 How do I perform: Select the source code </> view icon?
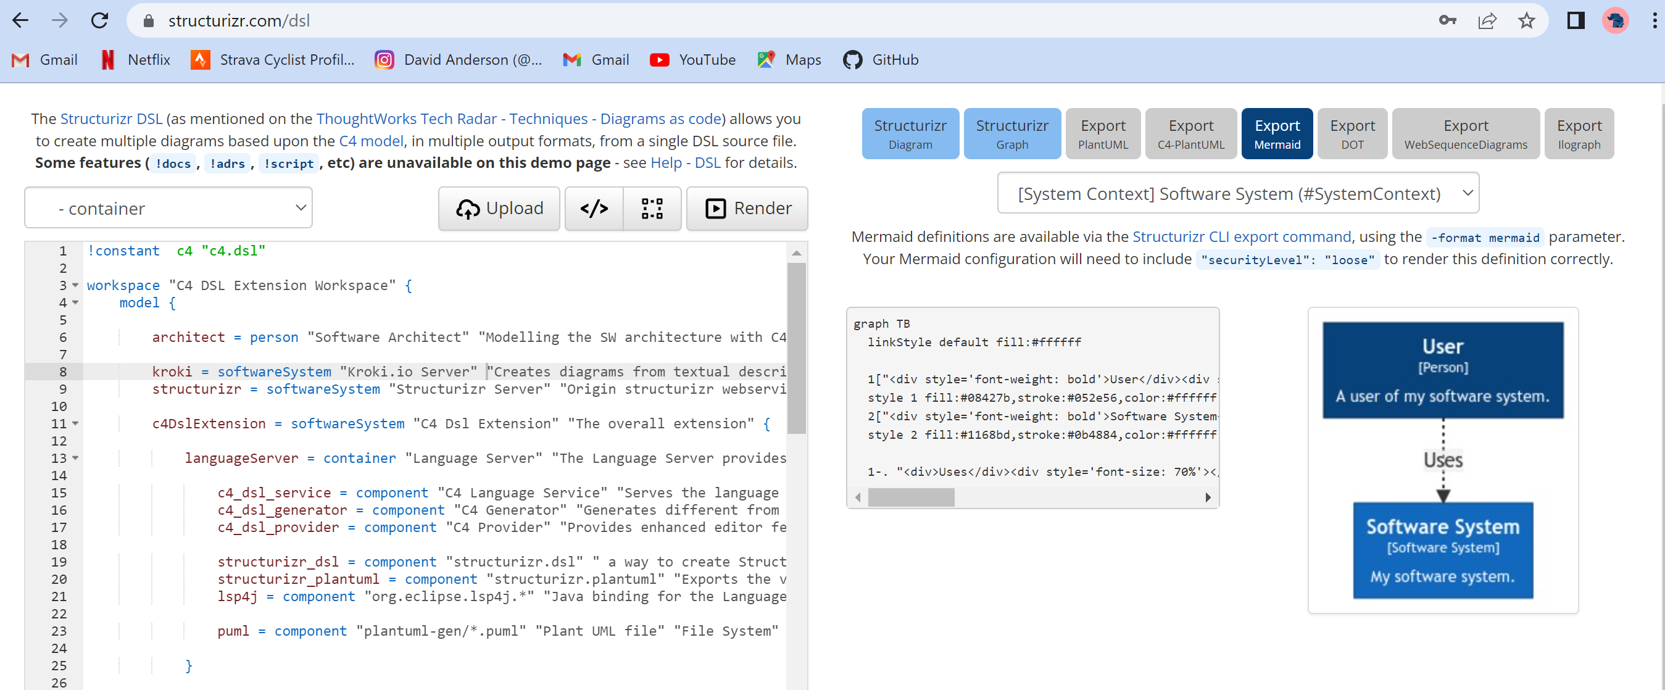point(593,208)
